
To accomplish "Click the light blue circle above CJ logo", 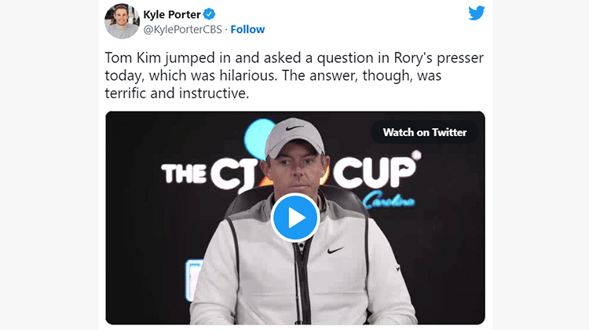I will pyautogui.click(x=258, y=135).
